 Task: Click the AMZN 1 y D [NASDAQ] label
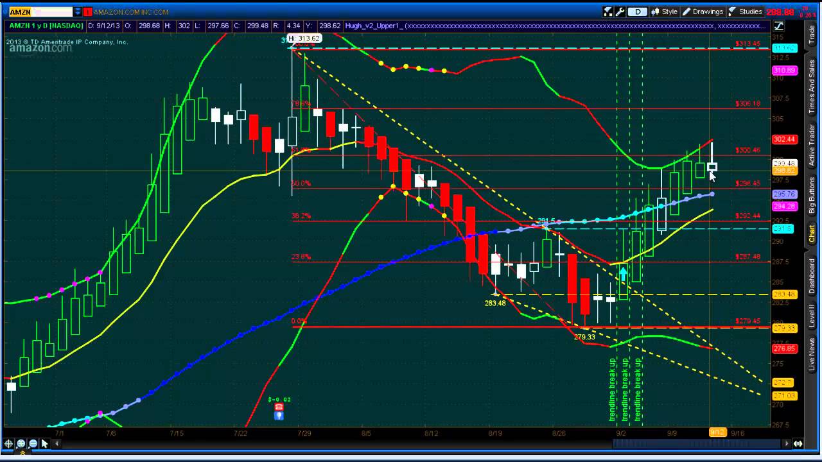(x=46, y=26)
